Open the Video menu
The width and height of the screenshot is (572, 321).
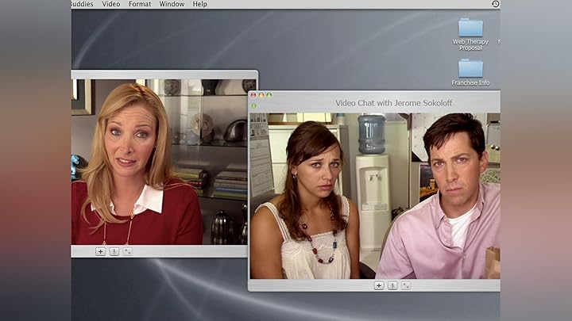tap(111, 4)
